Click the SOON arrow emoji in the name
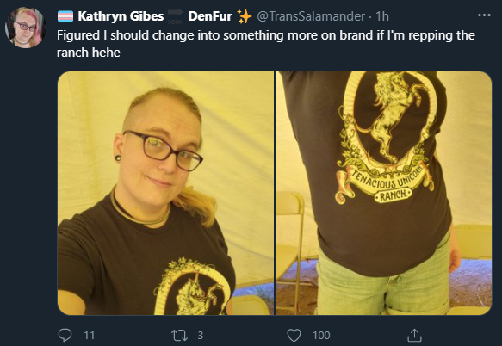 click(176, 16)
